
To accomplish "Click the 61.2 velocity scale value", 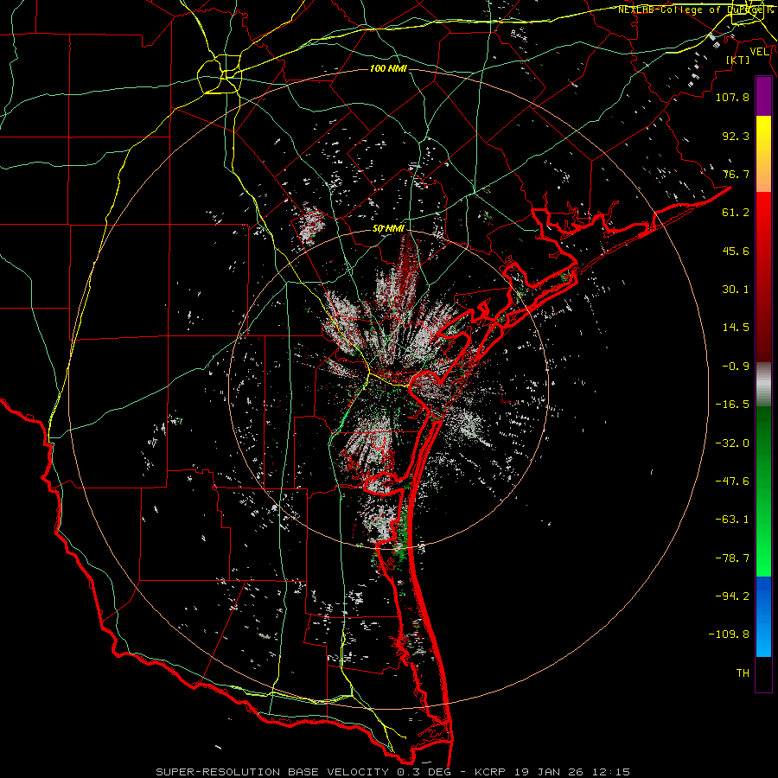I will point(736,213).
